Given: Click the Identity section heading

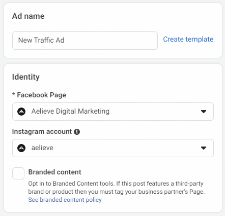Looking at the screenshot, I should click(x=26, y=77).
